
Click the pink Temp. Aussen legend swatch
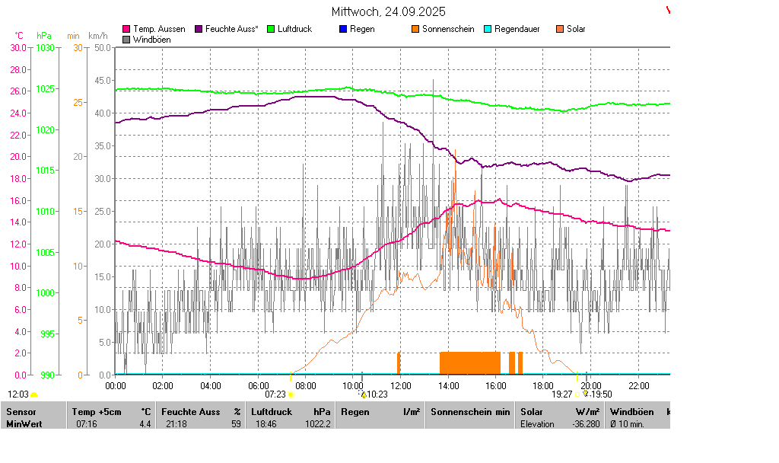[126, 29]
